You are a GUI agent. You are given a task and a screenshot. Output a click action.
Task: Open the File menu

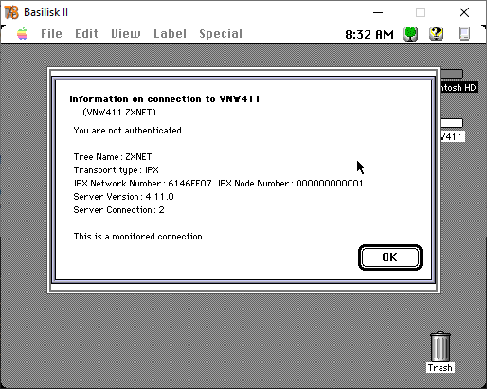pyautogui.click(x=51, y=34)
